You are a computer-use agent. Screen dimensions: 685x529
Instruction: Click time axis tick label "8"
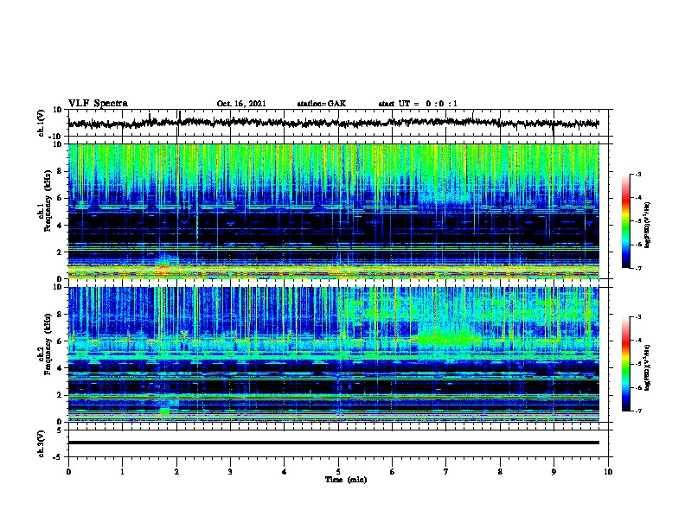(x=500, y=472)
